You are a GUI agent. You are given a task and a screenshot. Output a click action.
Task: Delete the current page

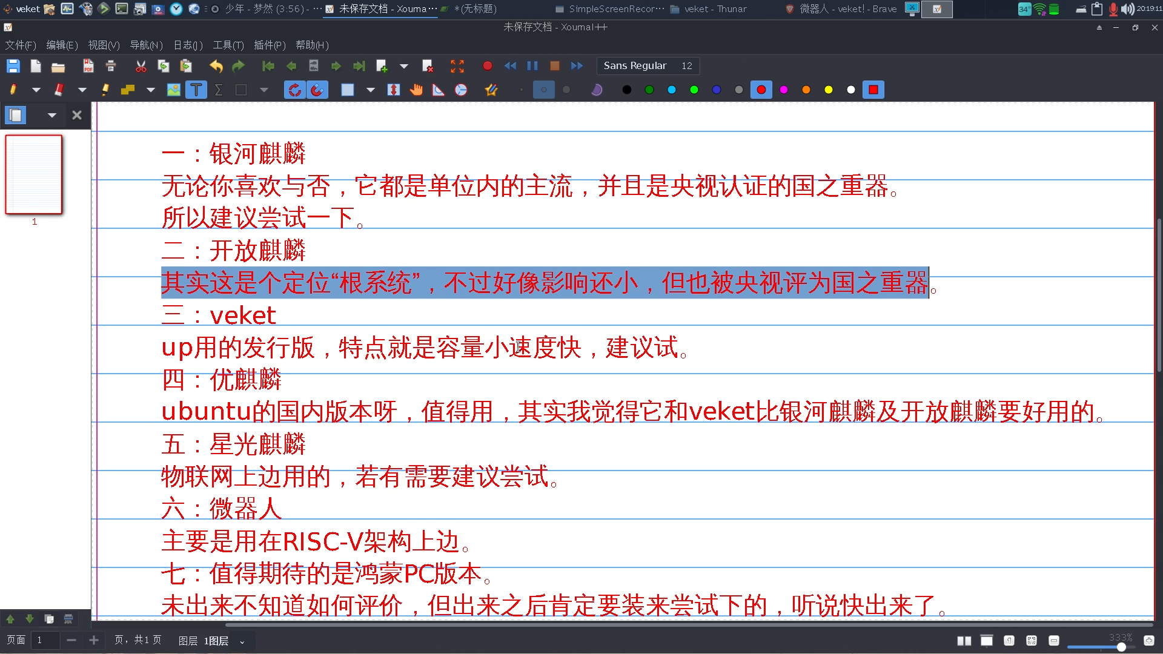click(x=428, y=66)
